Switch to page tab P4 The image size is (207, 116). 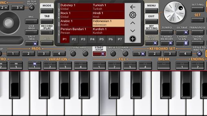92,39
